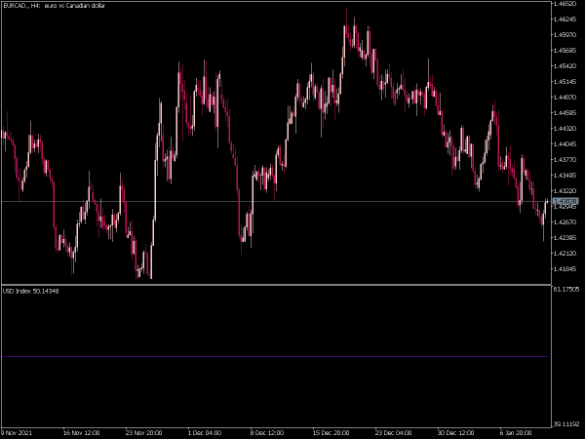Click the 15 Dec 20:00 time label
The image size is (585, 439).
(331, 433)
